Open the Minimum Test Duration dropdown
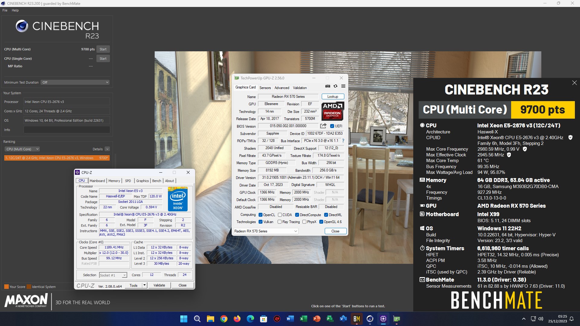Screen dimensions: 580x326 click(75, 82)
